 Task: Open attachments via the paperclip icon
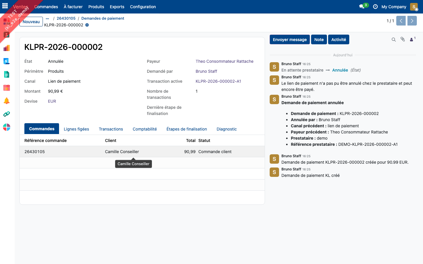coord(403,39)
